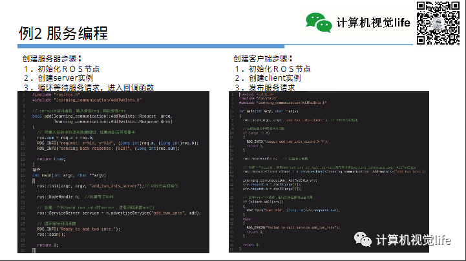Click the "return true;" line in the server code
Screen dimensions: 466x261
(x=51, y=160)
